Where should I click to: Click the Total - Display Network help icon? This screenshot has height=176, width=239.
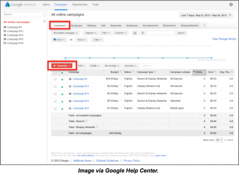97,127
